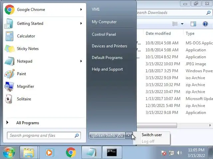Open Control Panel
The image size is (213, 159).
point(104,34)
